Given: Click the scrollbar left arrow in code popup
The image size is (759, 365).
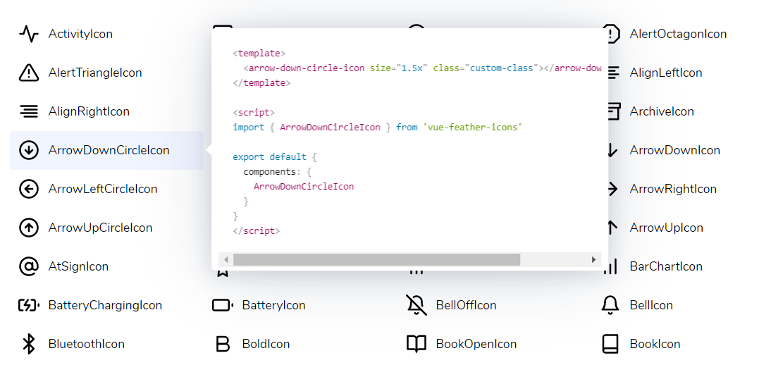Looking at the screenshot, I should 226,259.
